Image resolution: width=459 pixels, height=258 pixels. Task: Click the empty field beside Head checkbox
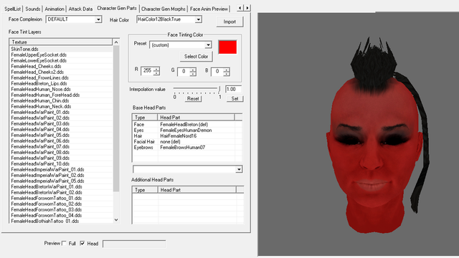[x=134, y=244]
